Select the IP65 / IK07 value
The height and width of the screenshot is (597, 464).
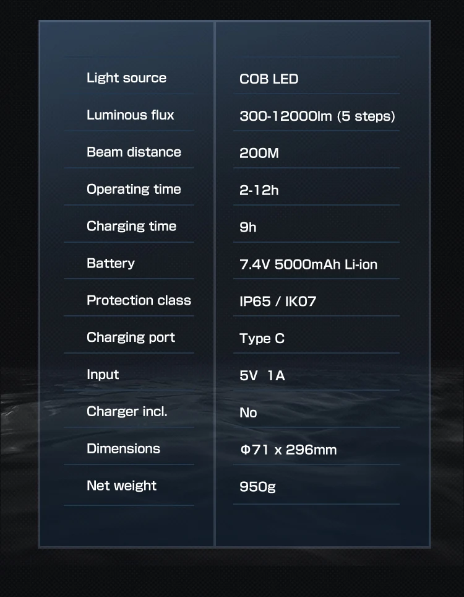point(278,301)
